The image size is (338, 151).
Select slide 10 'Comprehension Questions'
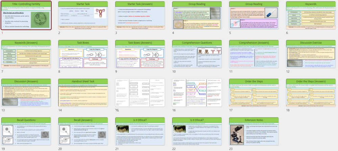pyautogui.click(x=197, y=54)
